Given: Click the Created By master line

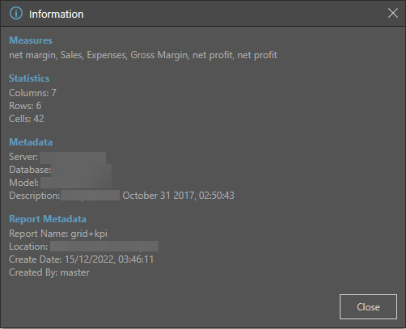Looking at the screenshot, I should [49, 272].
